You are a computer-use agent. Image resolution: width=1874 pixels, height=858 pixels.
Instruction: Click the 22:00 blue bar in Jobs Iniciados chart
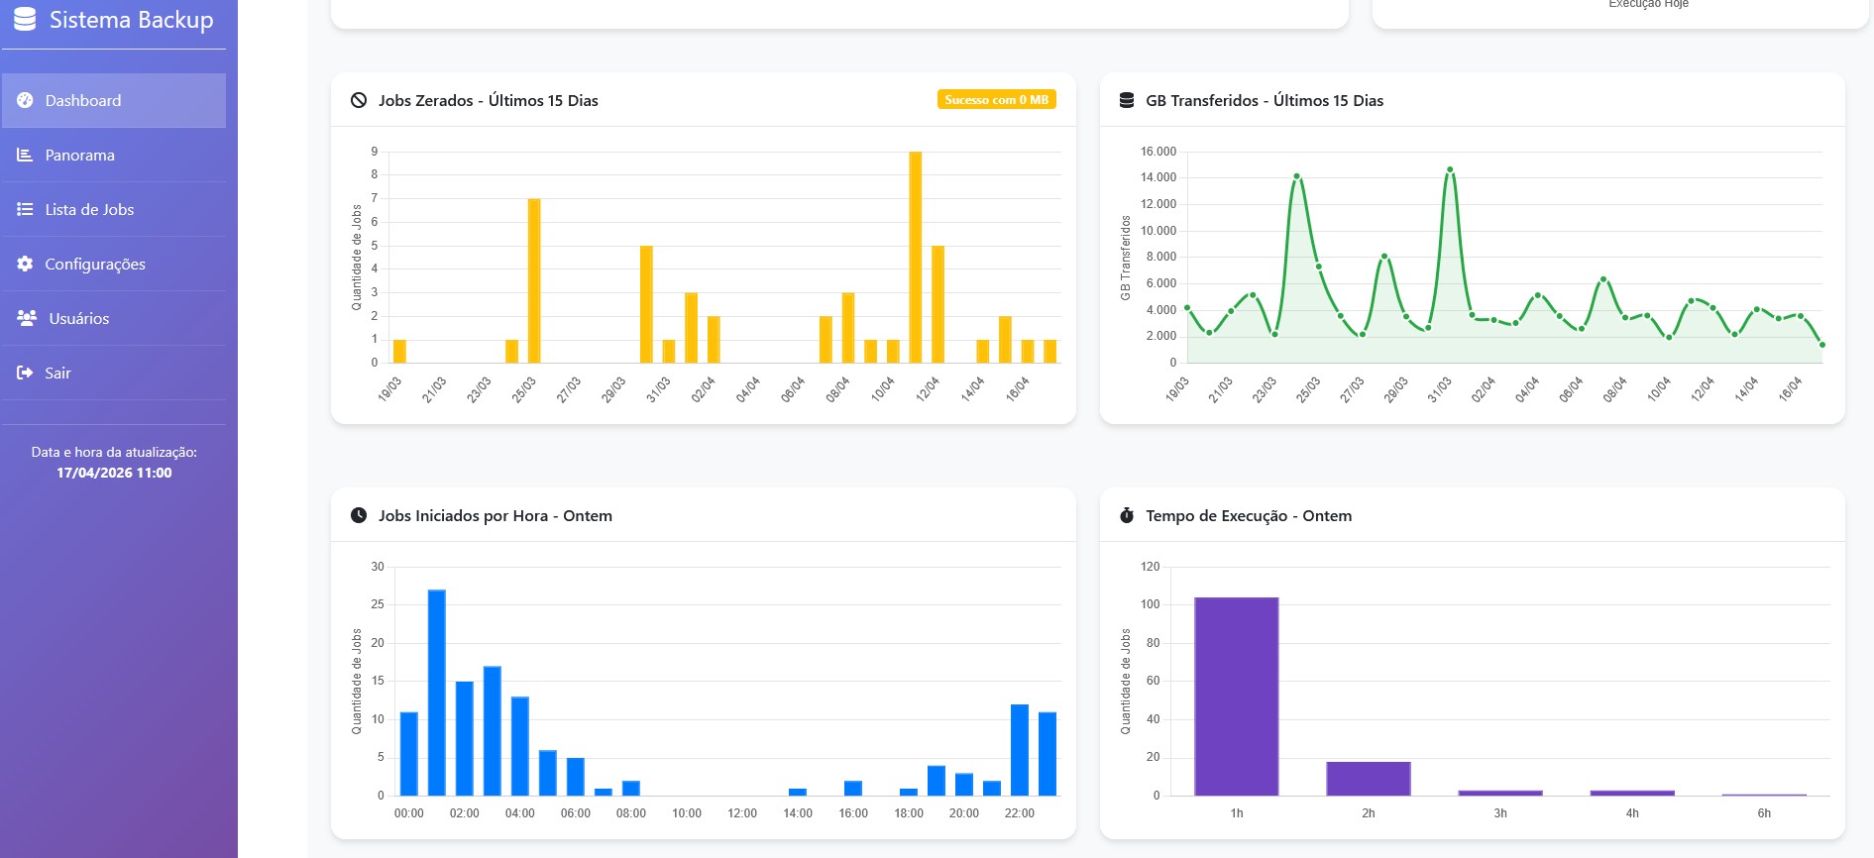click(1020, 750)
